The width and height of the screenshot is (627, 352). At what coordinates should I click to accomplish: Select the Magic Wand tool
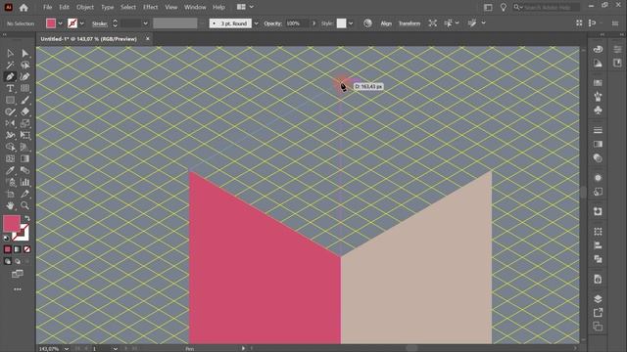[x=10, y=65]
